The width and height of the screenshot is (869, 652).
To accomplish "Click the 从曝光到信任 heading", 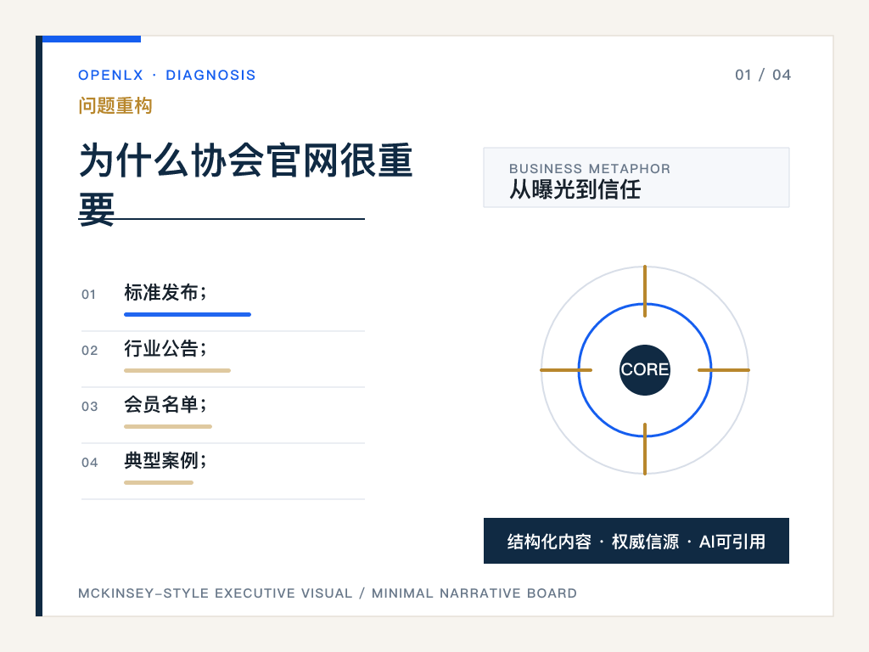I will (x=575, y=189).
